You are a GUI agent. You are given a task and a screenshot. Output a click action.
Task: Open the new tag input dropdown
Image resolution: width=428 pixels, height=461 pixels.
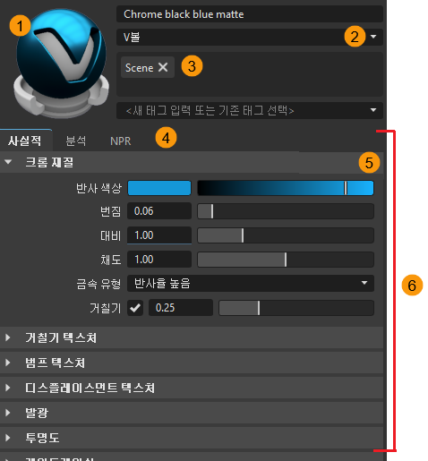[x=250, y=111]
